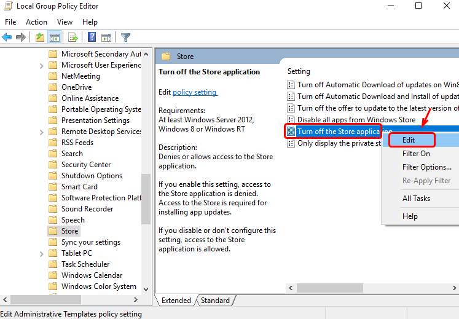Select the OneDrive folder in tree

click(76, 87)
